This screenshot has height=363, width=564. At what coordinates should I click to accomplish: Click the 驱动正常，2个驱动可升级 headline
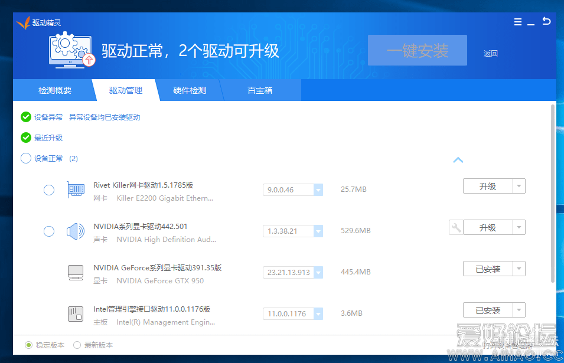coord(190,51)
